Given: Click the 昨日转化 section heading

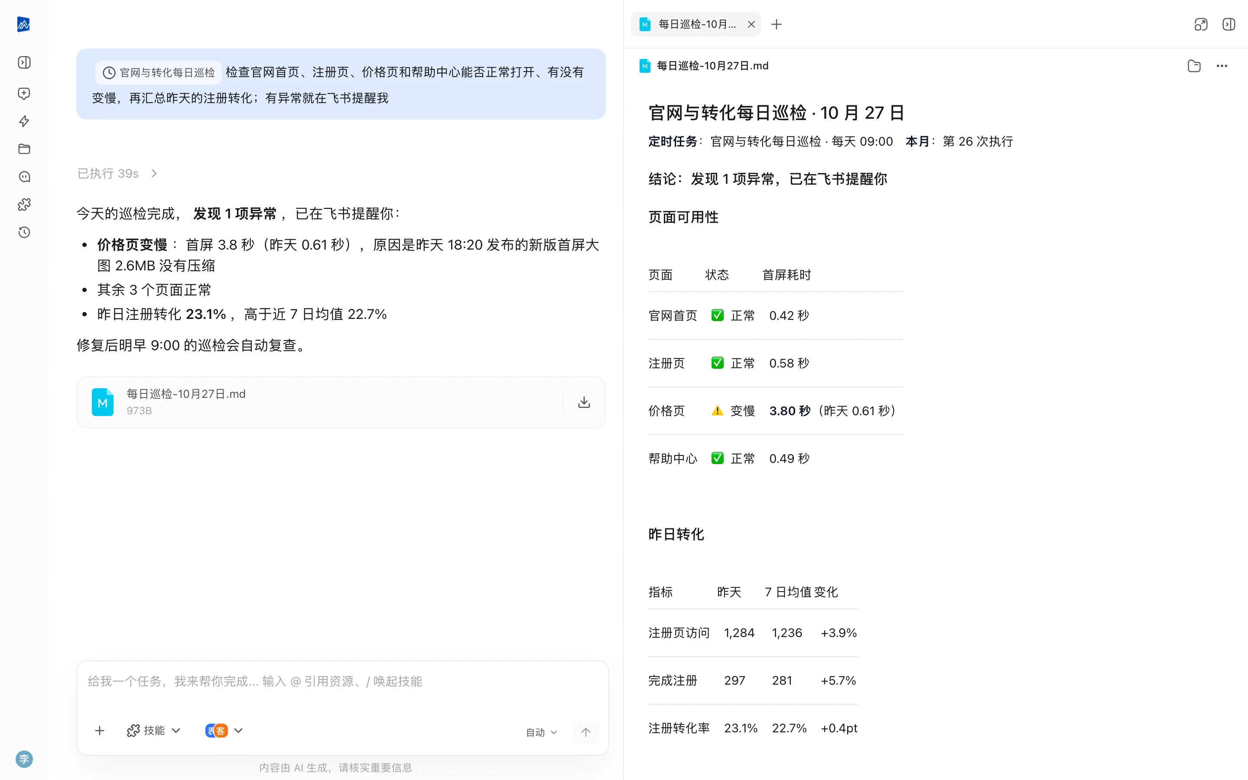Looking at the screenshot, I should pyautogui.click(x=676, y=534).
